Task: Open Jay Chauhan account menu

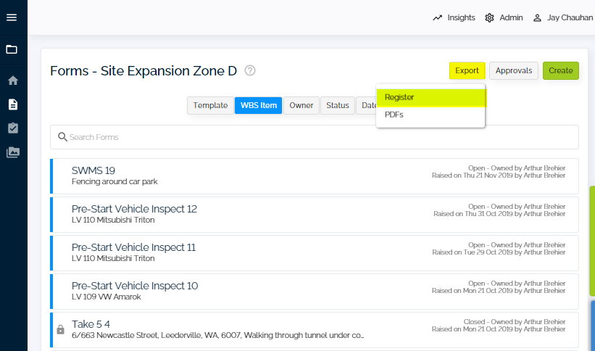Action: click(x=570, y=17)
